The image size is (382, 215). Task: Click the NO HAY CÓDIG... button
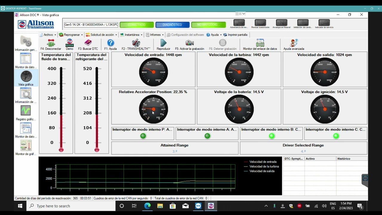pyautogui.click(x=208, y=25)
